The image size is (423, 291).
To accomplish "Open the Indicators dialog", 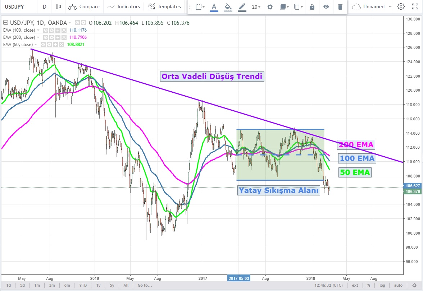I will point(124,6).
